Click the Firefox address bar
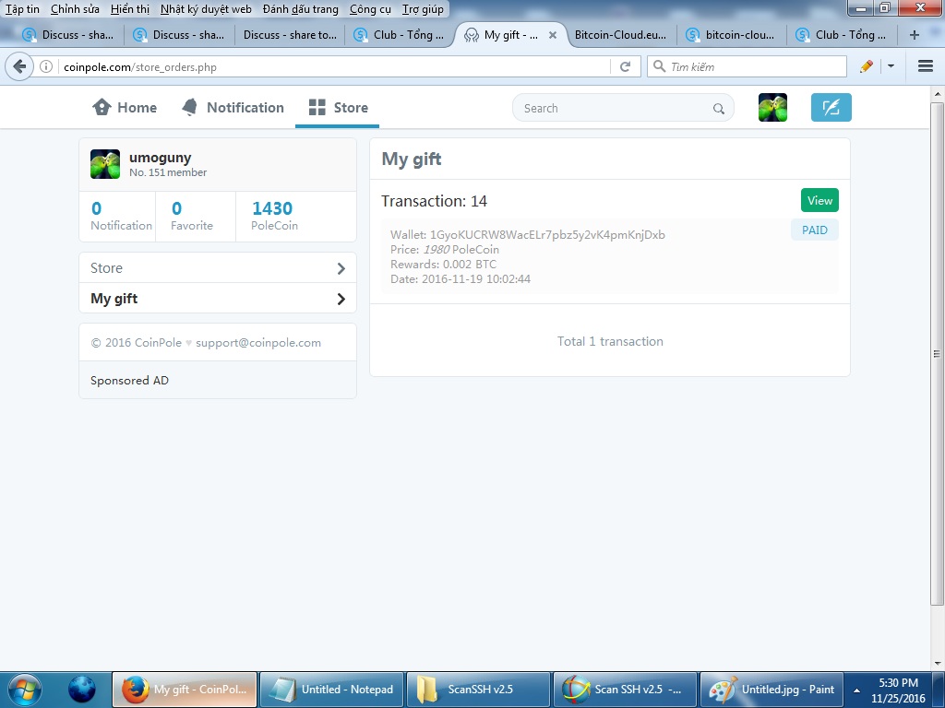Viewport: 945px width, 708px height. [333, 66]
